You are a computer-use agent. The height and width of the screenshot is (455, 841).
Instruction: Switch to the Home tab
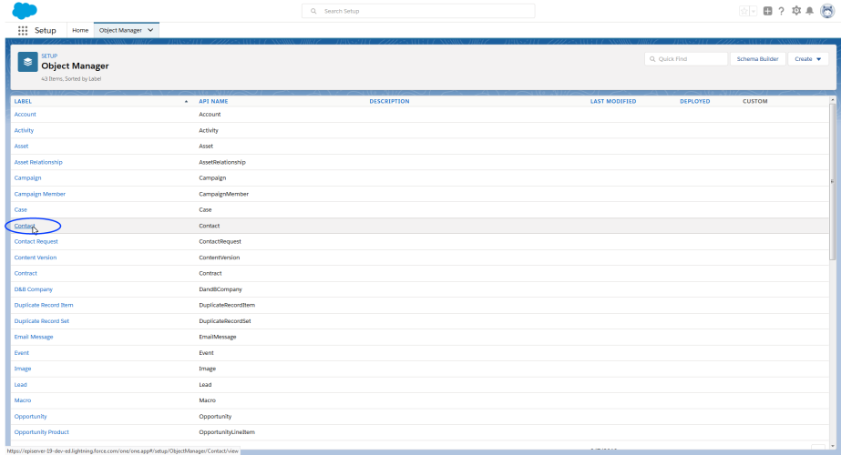click(x=80, y=31)
